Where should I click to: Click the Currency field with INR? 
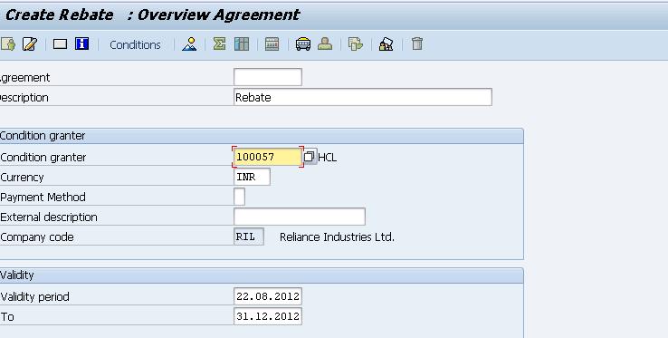point(252,177)
